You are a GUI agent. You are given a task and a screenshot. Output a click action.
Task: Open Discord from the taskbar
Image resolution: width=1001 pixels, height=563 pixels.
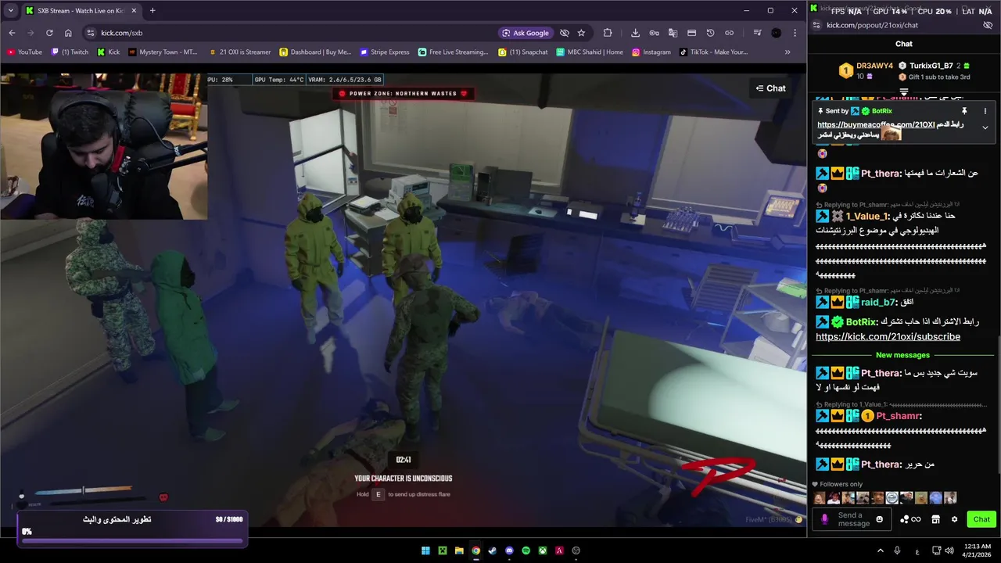(509, 550)
